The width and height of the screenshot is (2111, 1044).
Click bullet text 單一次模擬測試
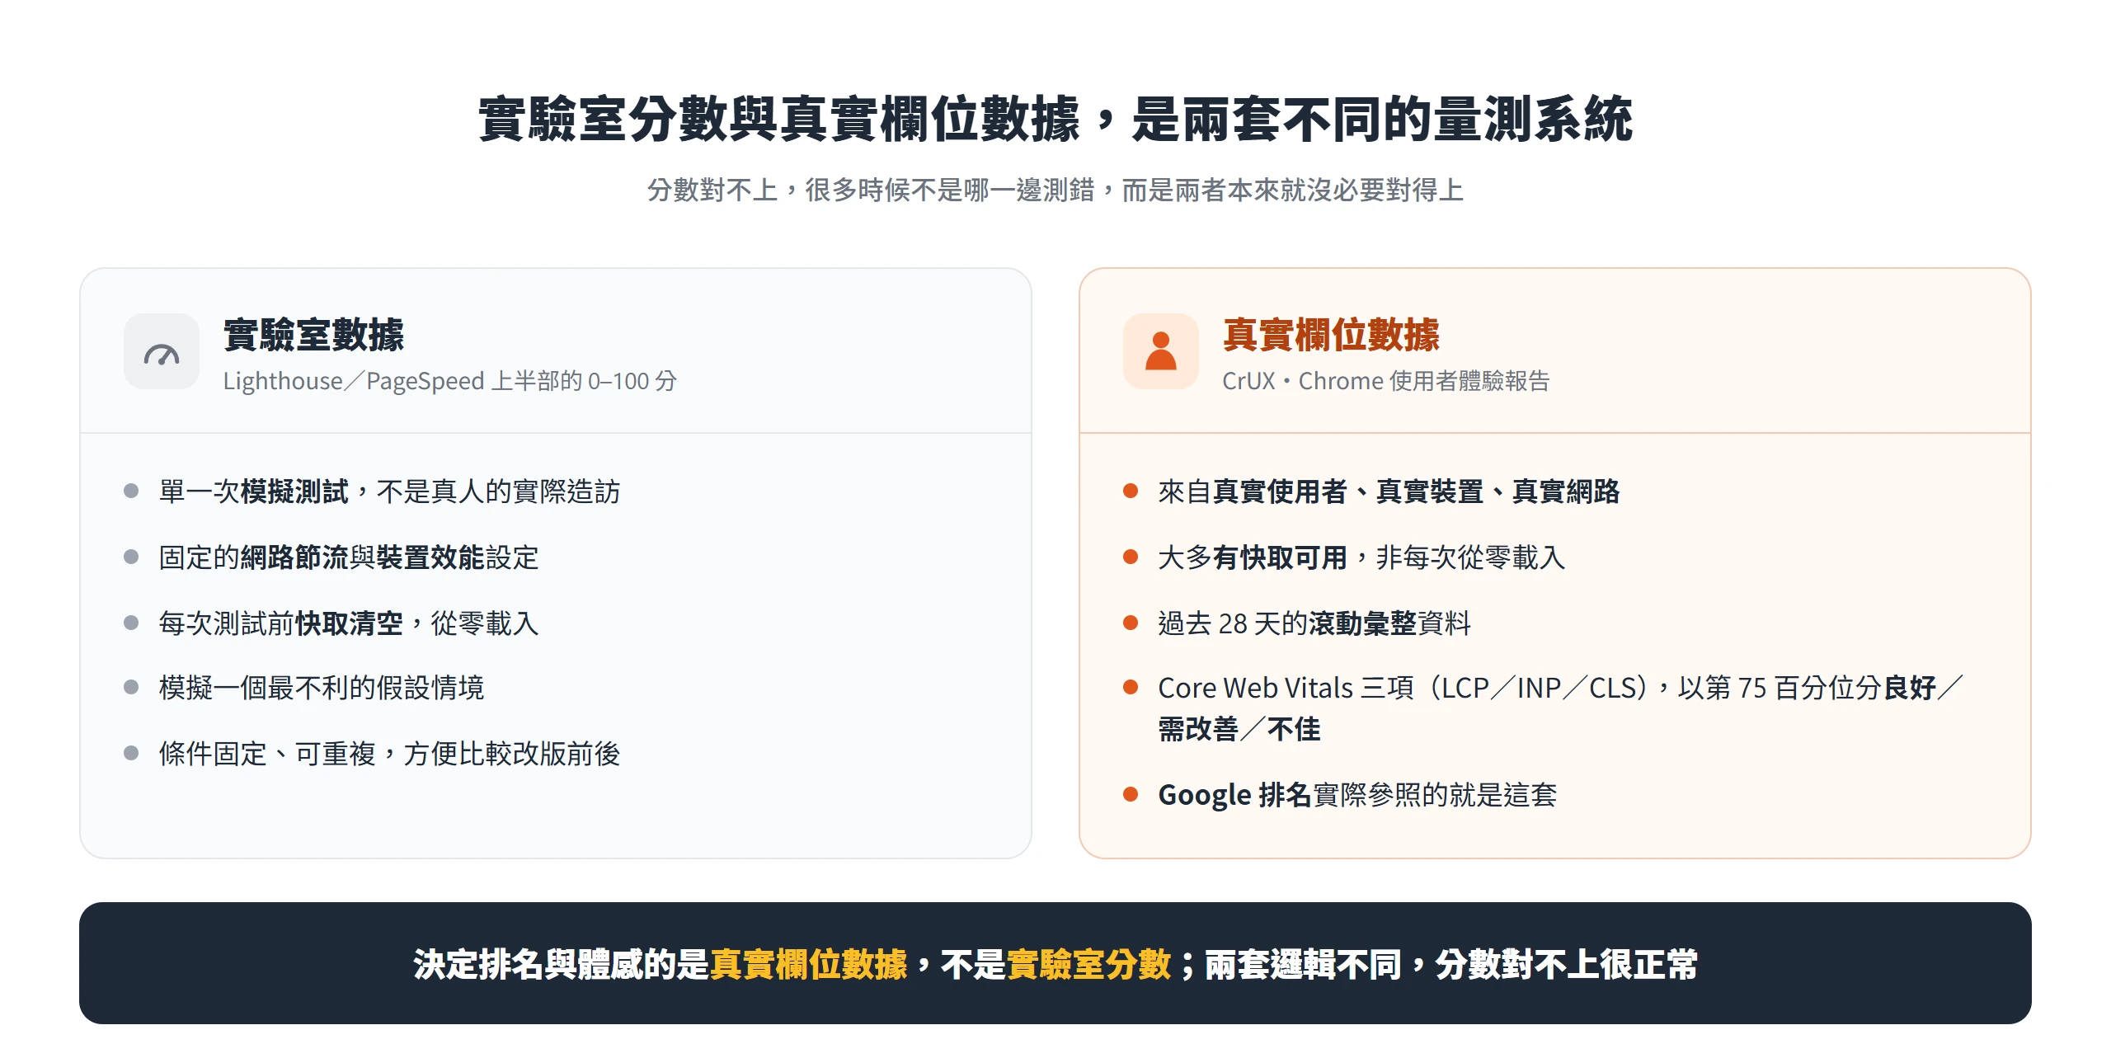(x=389, y=491)
